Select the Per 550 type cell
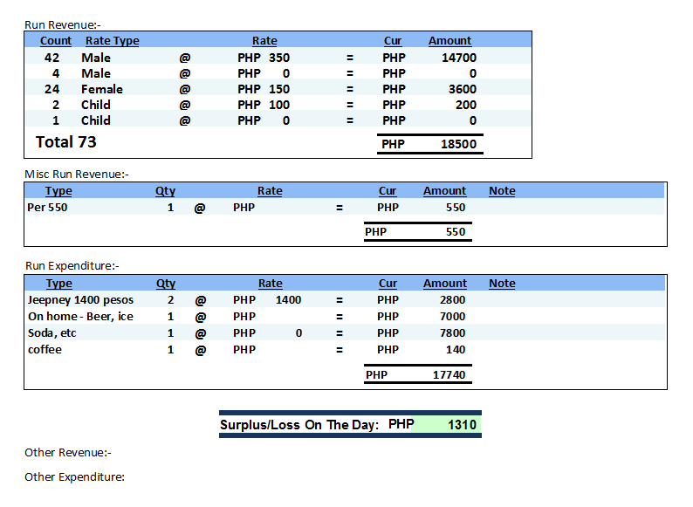This screenshot has width=693, height=507. (x=48, y=208)
